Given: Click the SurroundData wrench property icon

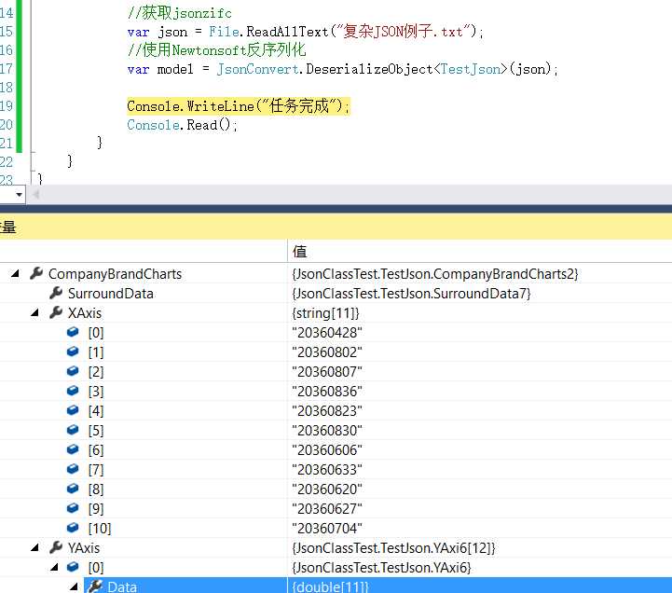Looking at the screenshot, I should [x=56, y=293].
